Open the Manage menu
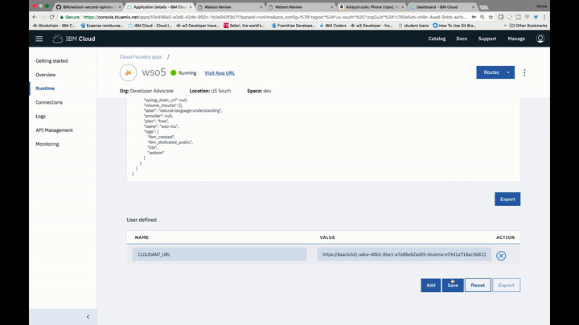Viewport: 579px width, 325px height. click(x=516, y=39)
